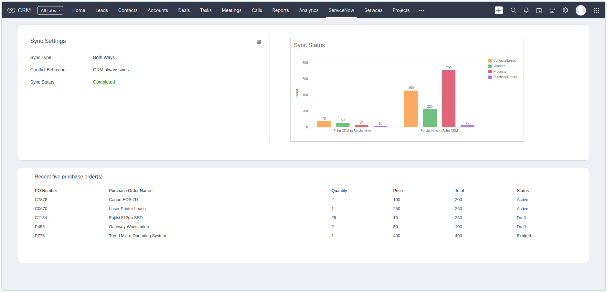
Task: Toggle Vendors legend series in chart
Action: (499, 66)
